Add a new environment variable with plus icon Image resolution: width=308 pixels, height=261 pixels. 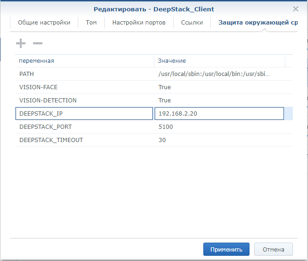pos(21,43)
